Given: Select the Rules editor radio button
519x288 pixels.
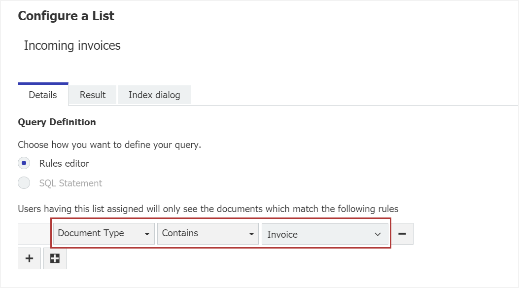Looking at the screenshot, I should (24, 163).
